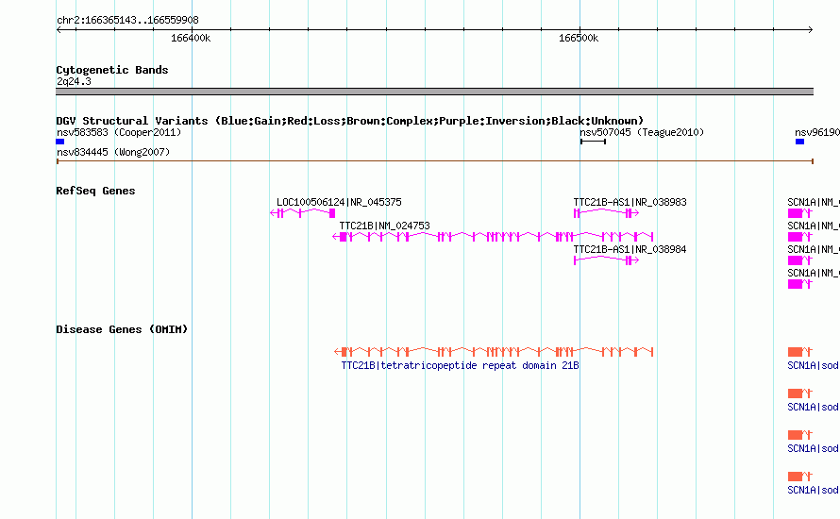Click the TTC21B-AS1 NR_038983 transcript glyph
Screen dimensions: 840x519
[x=606, y=213]
